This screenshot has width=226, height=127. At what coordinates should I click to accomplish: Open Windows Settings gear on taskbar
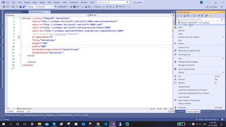coord(32,124)
